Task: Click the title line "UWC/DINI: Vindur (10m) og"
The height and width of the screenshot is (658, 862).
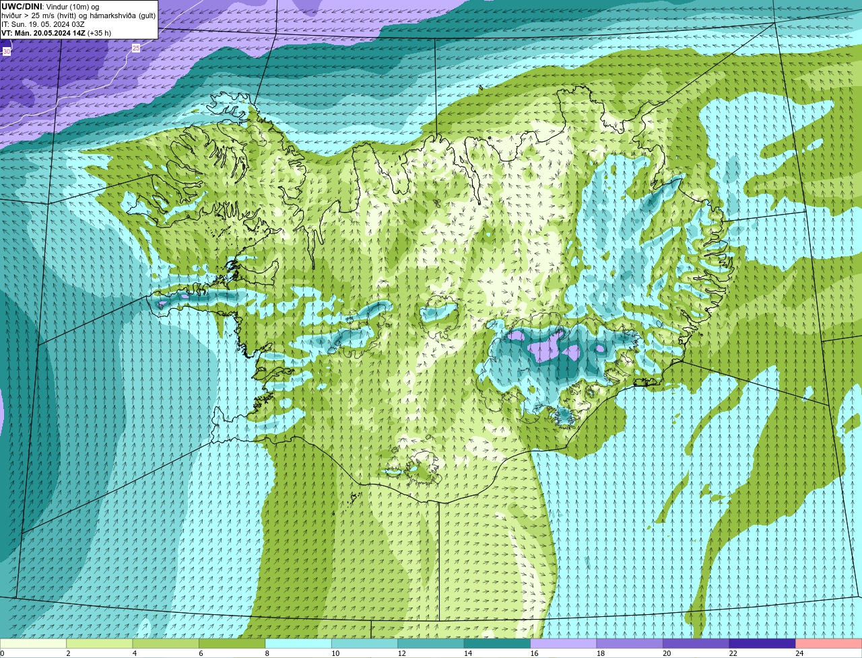Action: point(51,7)
